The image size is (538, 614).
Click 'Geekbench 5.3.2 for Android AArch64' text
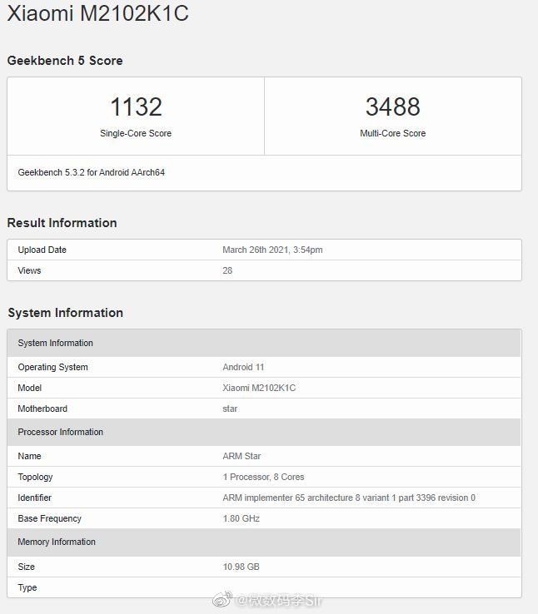point(92,172)
